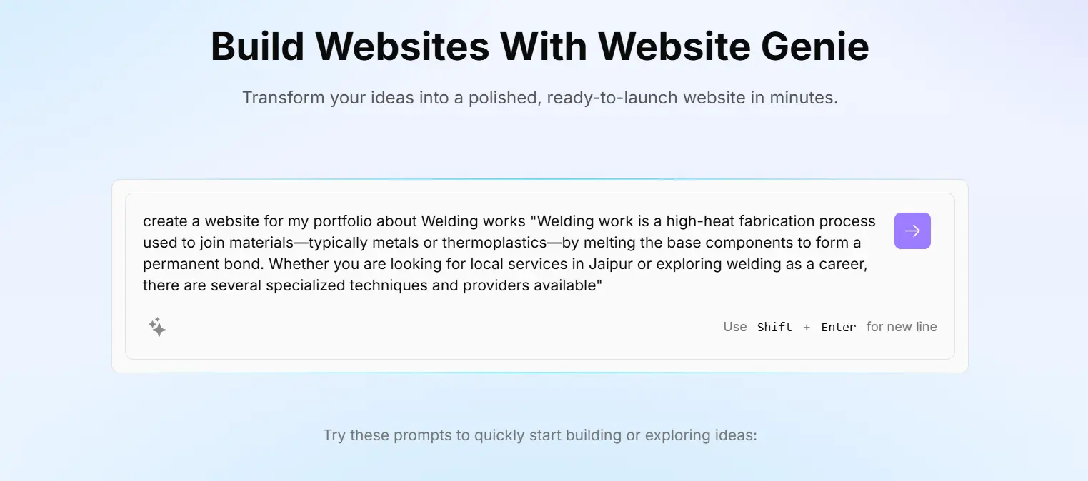Screen dimensions: 1088x481
Task: Click the 'Try these prompts' label
Action: pyautogui.click(x=539, y=435)
